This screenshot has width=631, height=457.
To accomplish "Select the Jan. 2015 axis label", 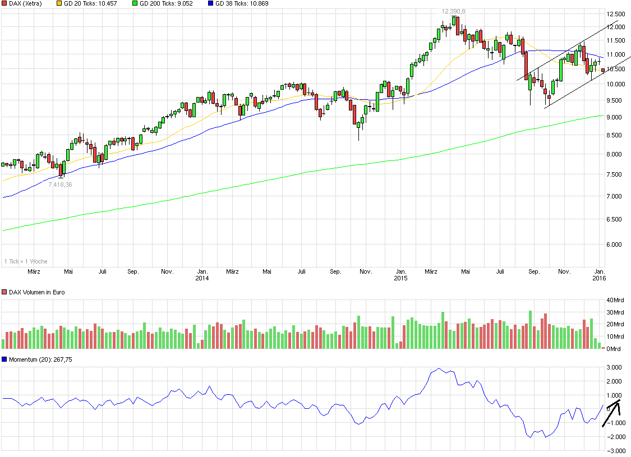I will pyautogui.click(x=402, y=275).
